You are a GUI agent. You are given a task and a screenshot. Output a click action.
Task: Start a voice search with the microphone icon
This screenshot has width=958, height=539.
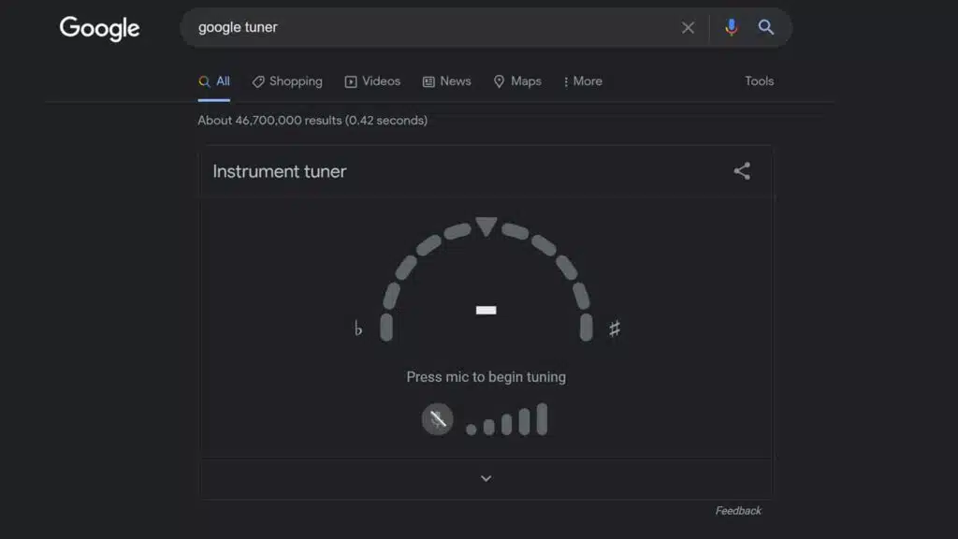[732, 27]
